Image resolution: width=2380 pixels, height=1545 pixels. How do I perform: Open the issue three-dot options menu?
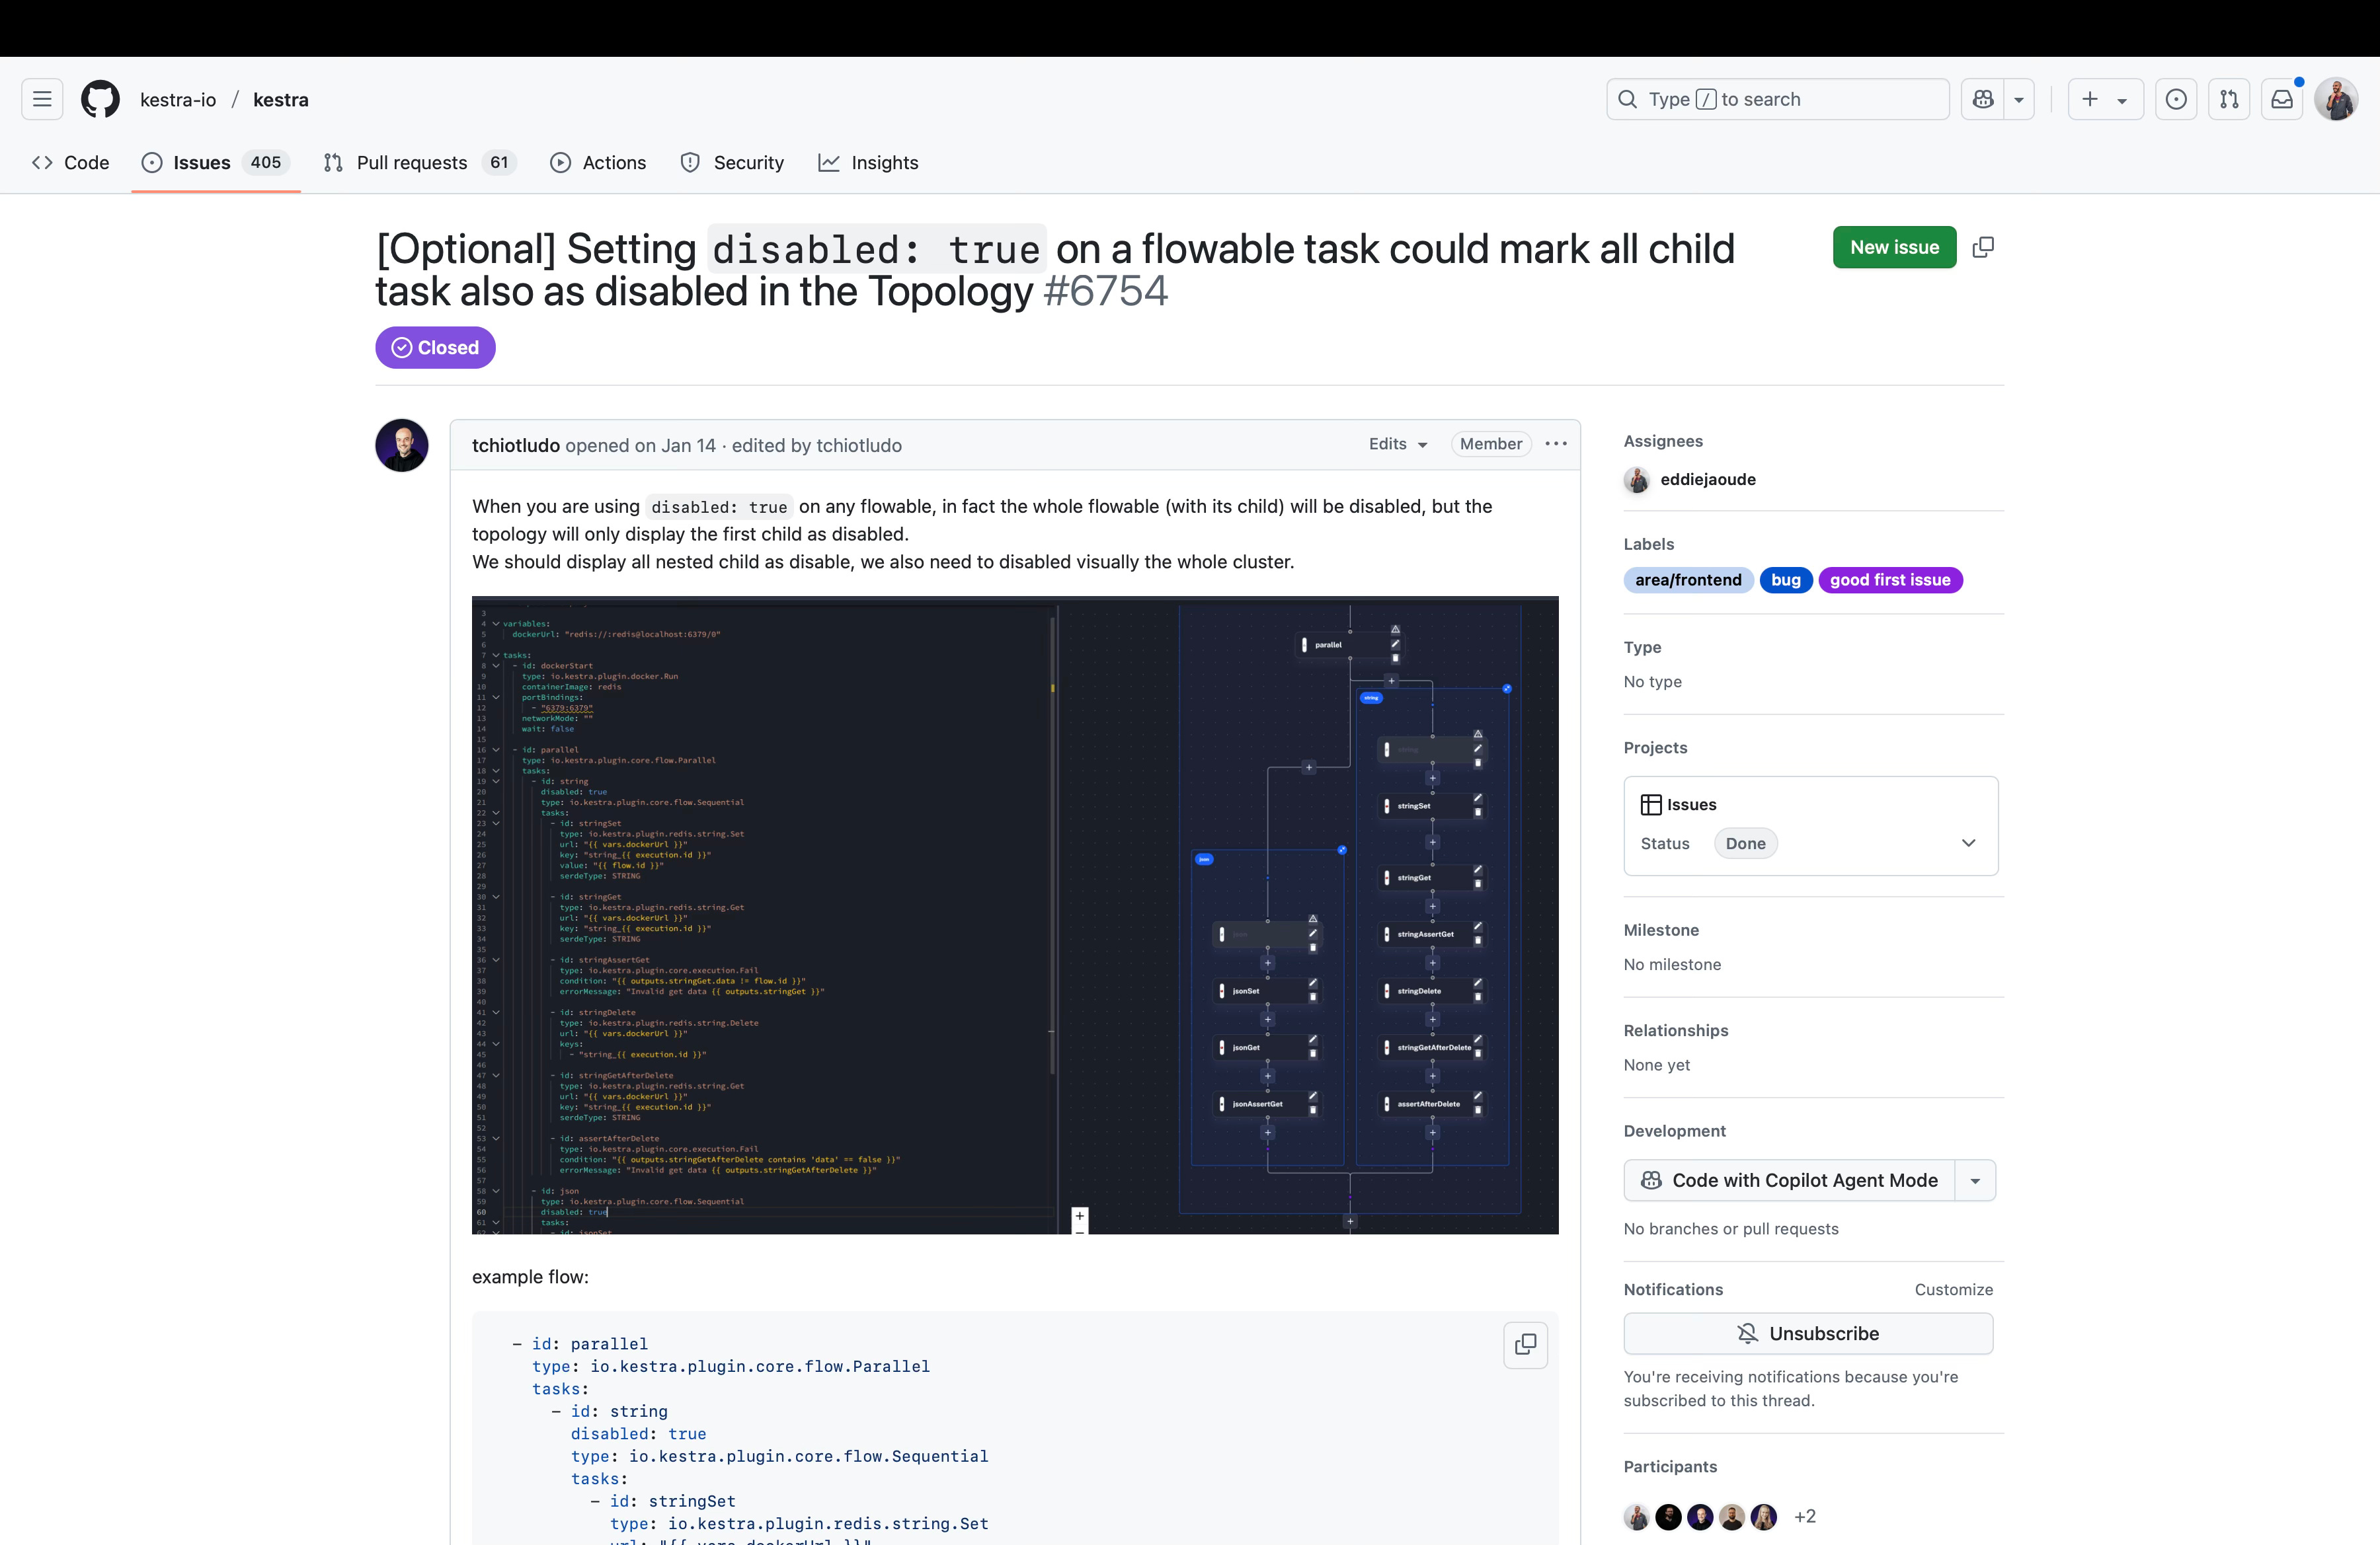[x=1556, y=443]
